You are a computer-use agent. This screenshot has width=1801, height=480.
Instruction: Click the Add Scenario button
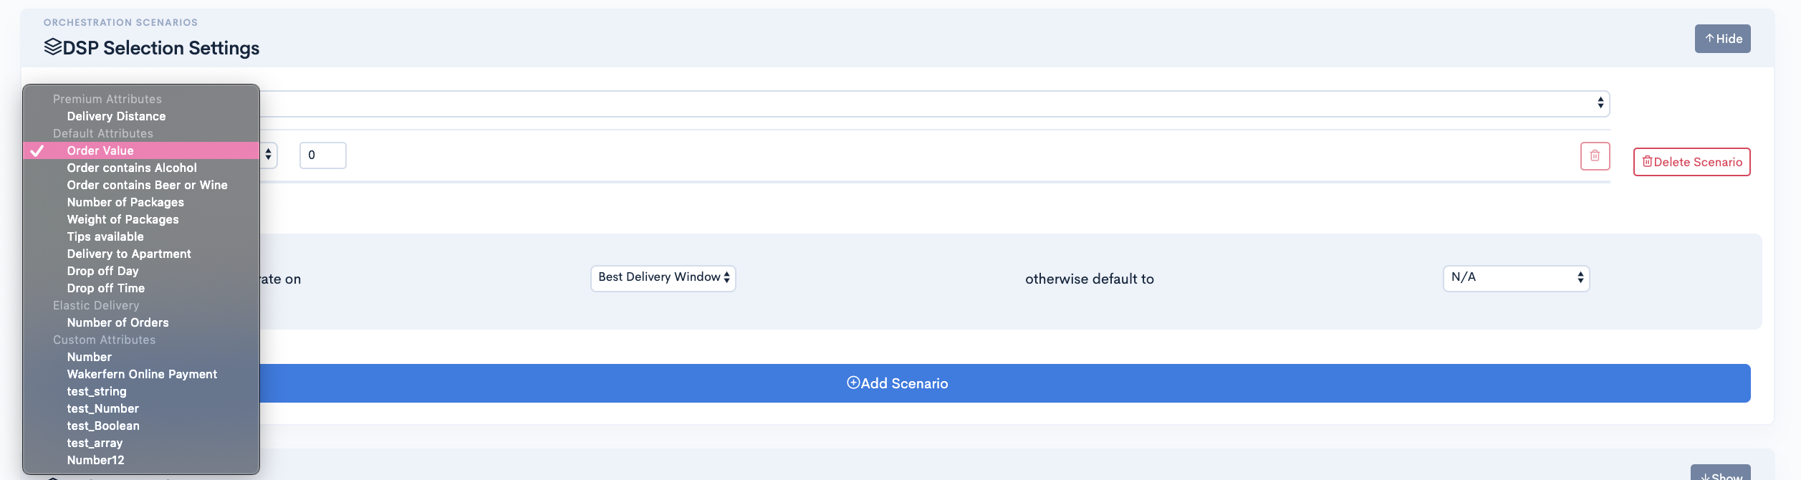897,383
